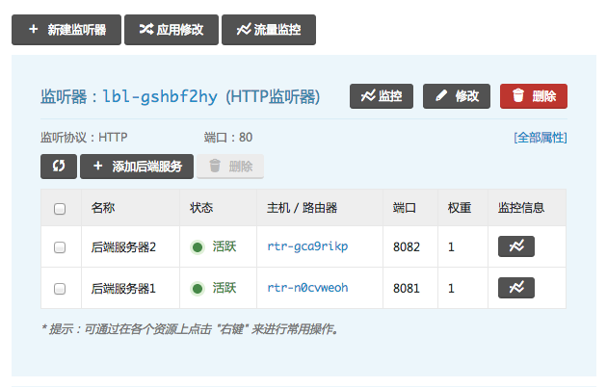Click the 新建监听器 button
This screenshot has height=387, width=607.
[x=66, y=30]
